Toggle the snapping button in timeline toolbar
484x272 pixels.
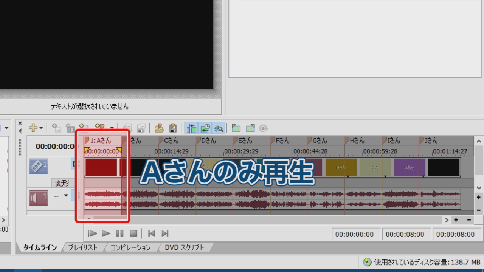click(x=192, y=128)
